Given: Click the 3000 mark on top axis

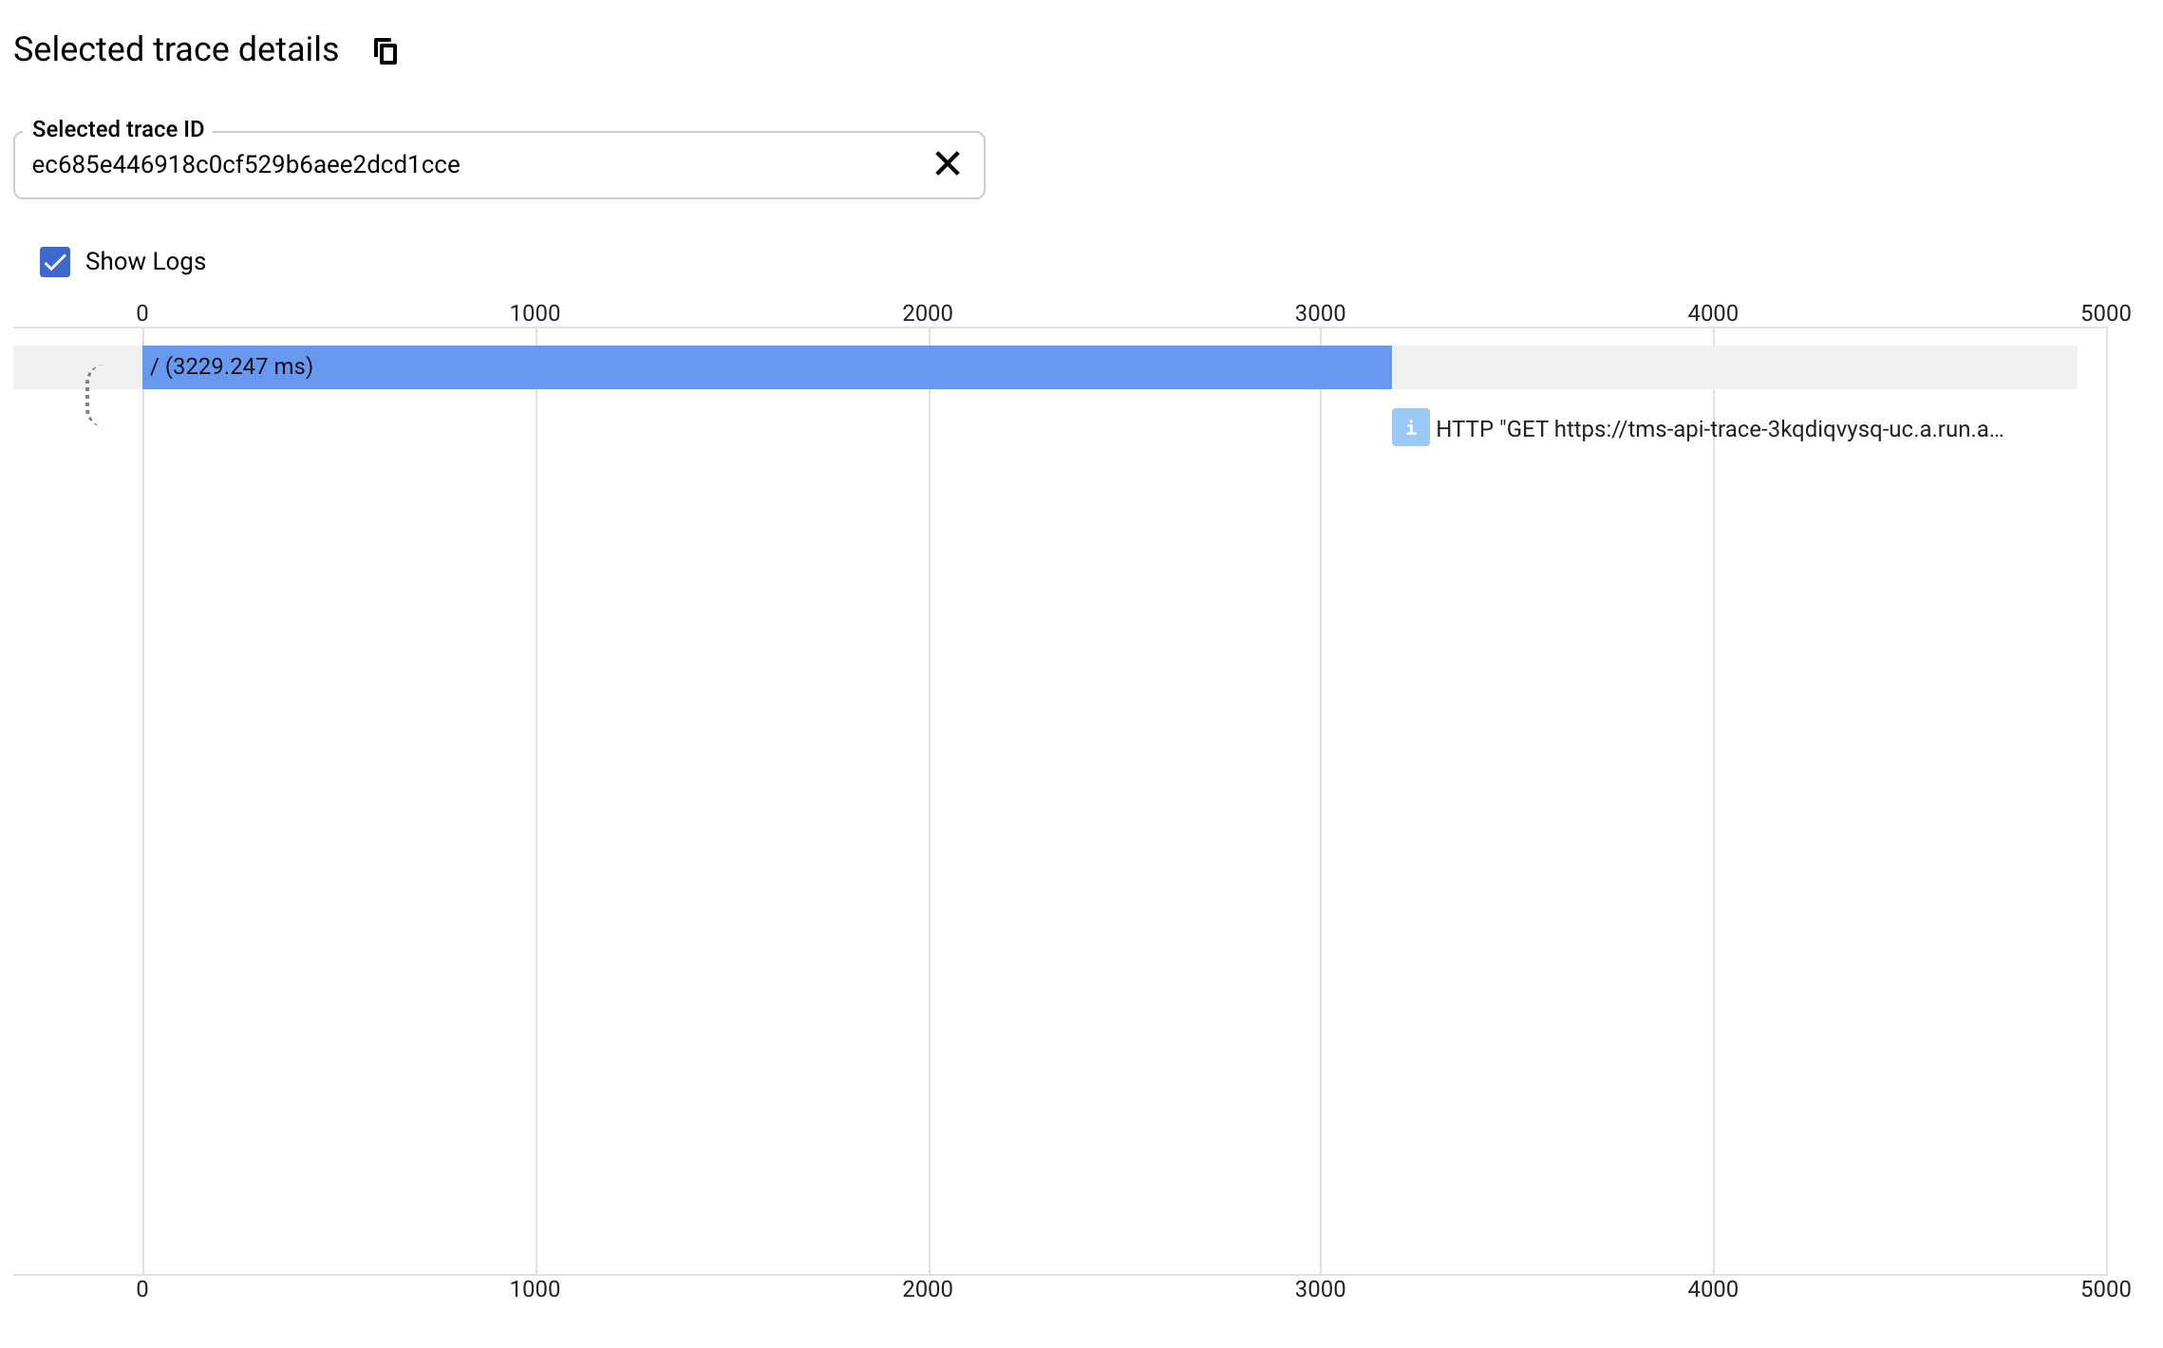Looking at the screenshot, I should 1320,313.
